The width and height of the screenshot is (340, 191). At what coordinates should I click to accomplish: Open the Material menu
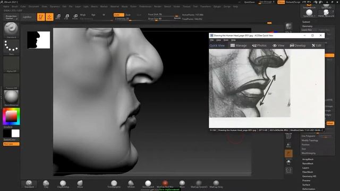115,6
